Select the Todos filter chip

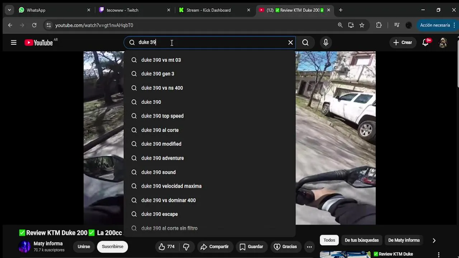click(329, 240)
